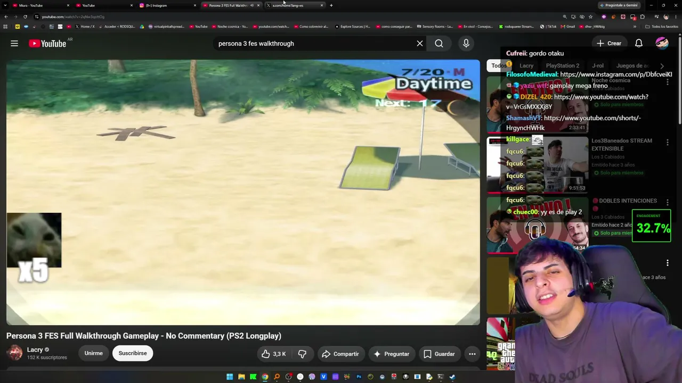This screenshot has height=383, width=682.
Task: Click the Suscribirse button
Action: click(133, 353)
